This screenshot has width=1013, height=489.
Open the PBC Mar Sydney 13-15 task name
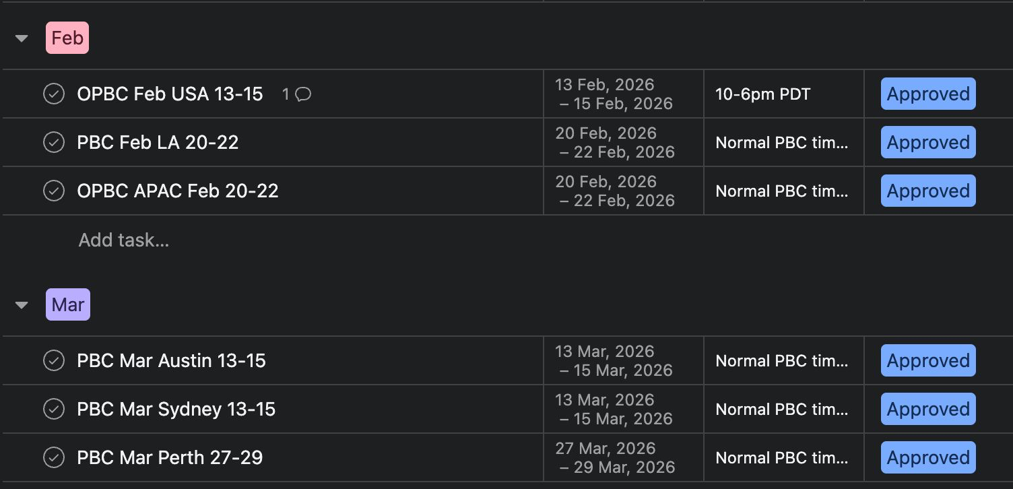pyautogui.click(x=176, y=410)
